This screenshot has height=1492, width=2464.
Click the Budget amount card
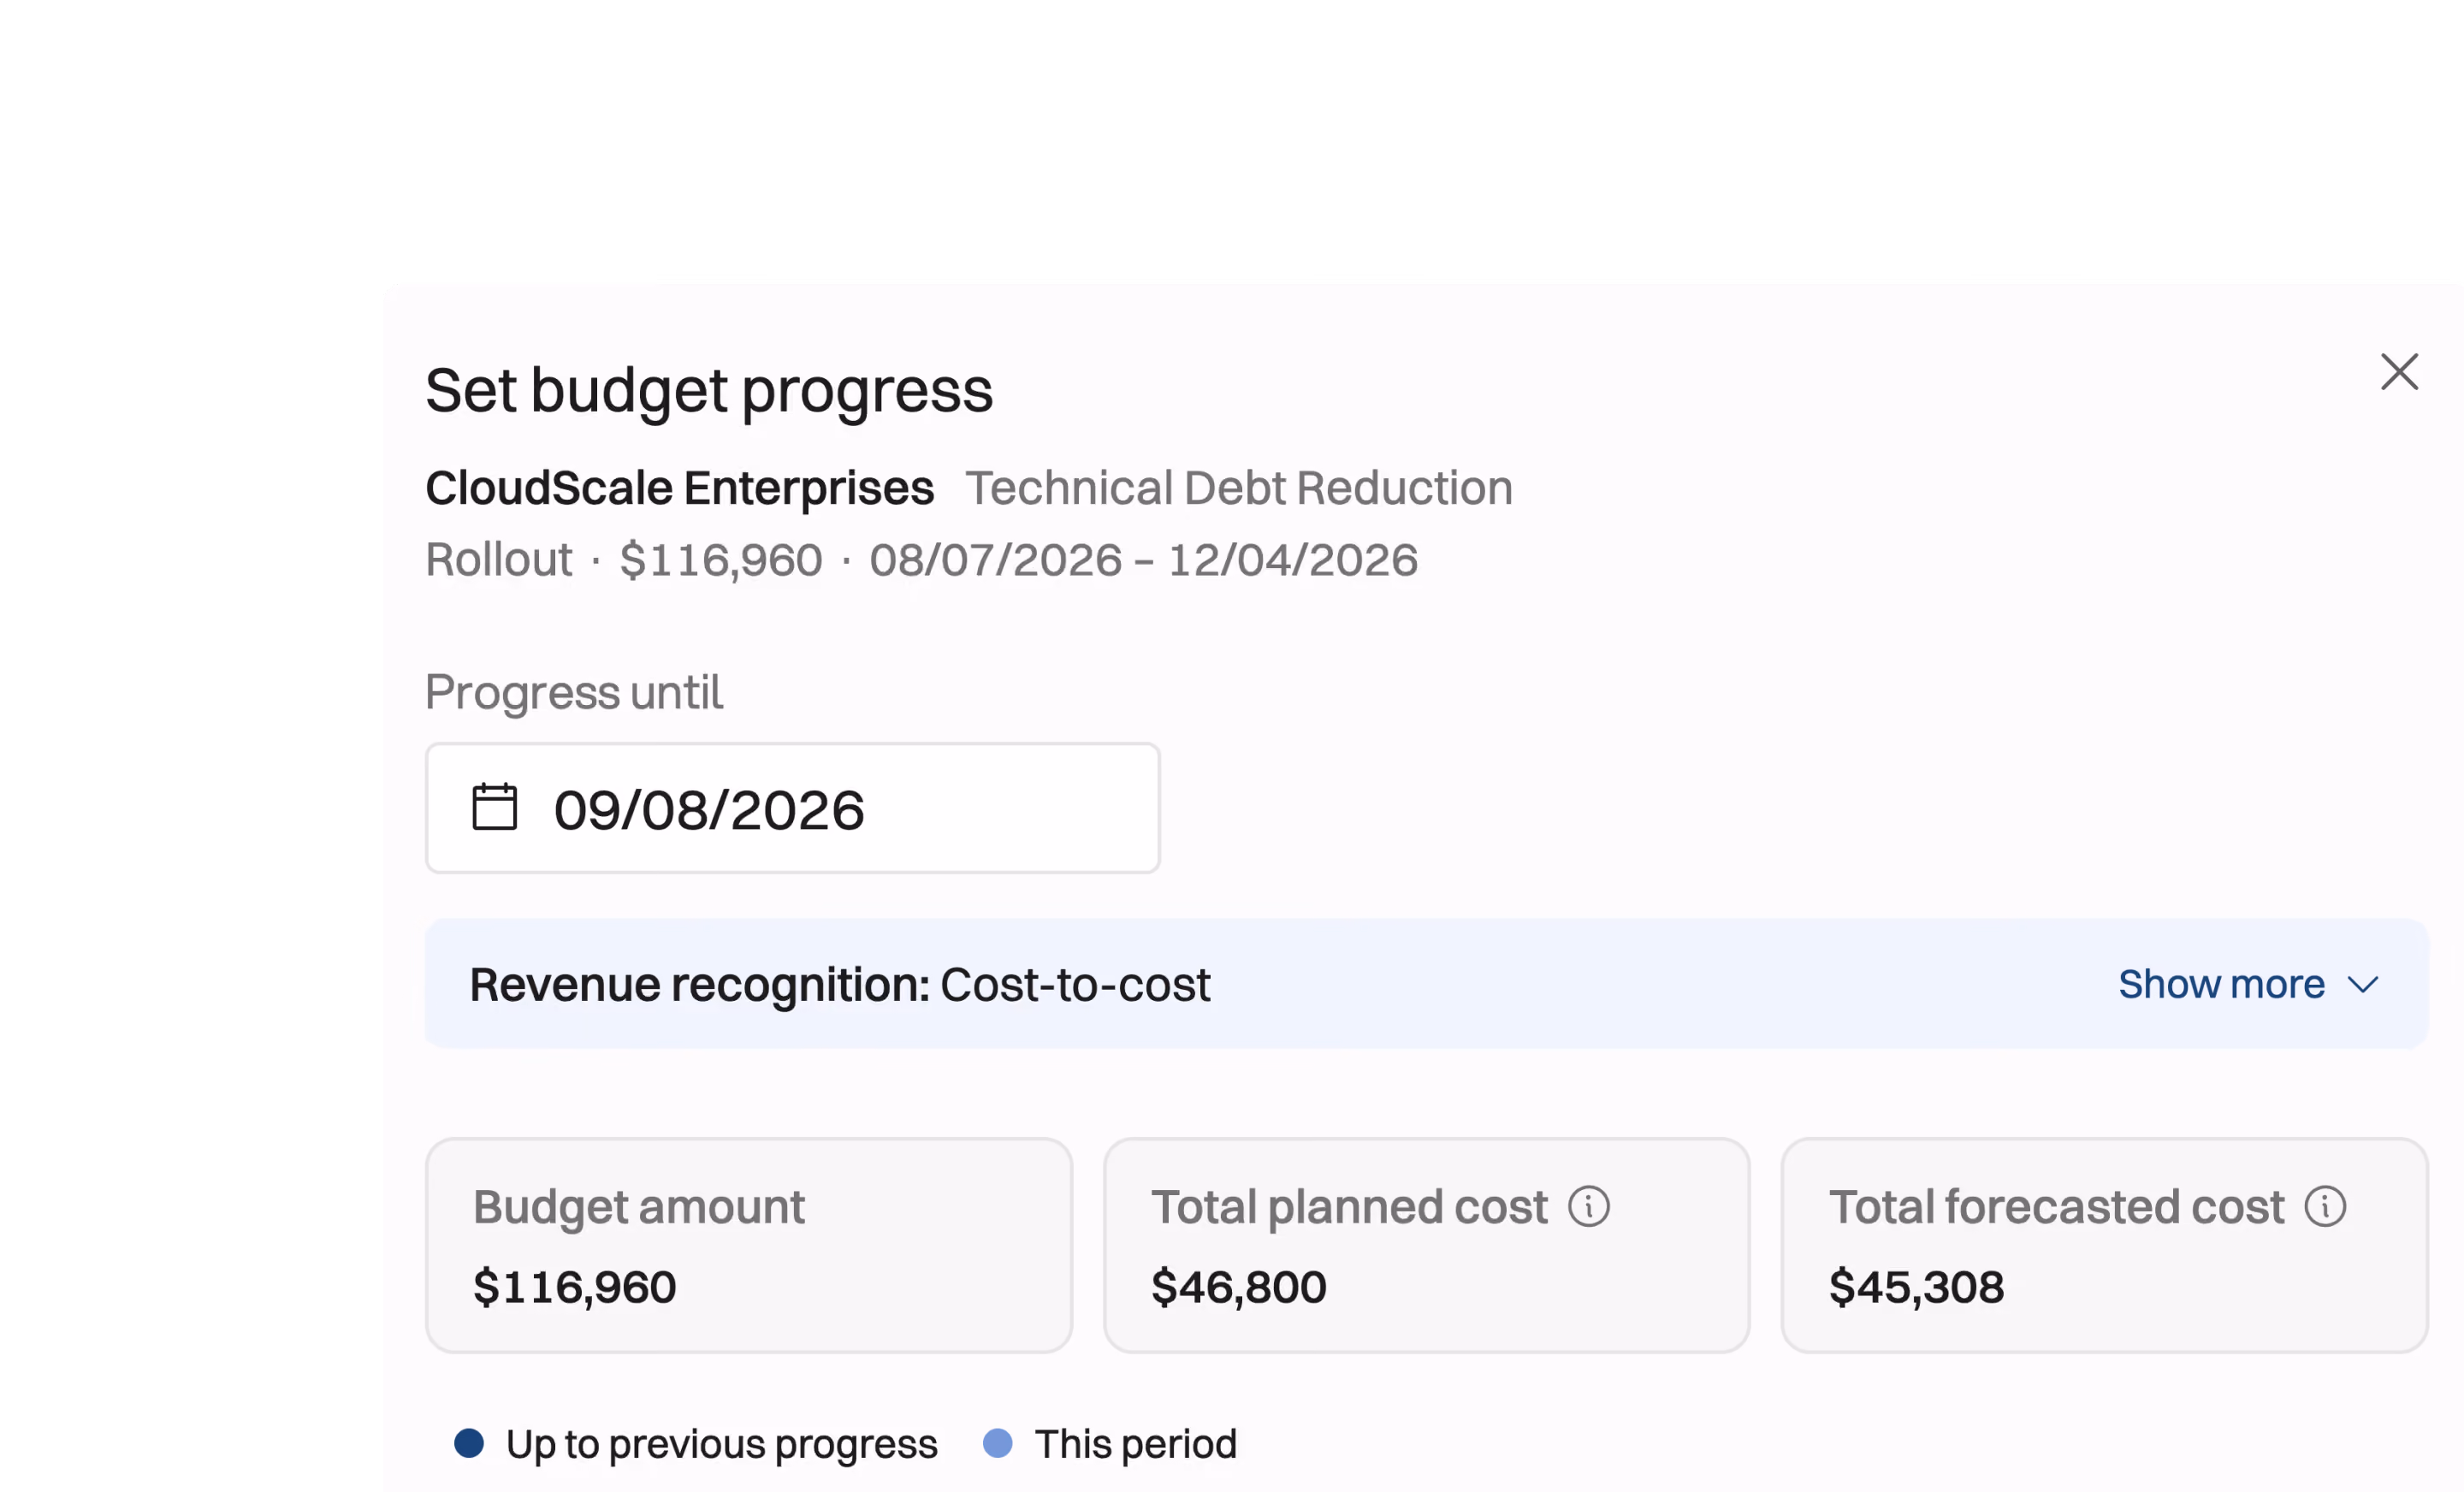(x=749, y=1245)
